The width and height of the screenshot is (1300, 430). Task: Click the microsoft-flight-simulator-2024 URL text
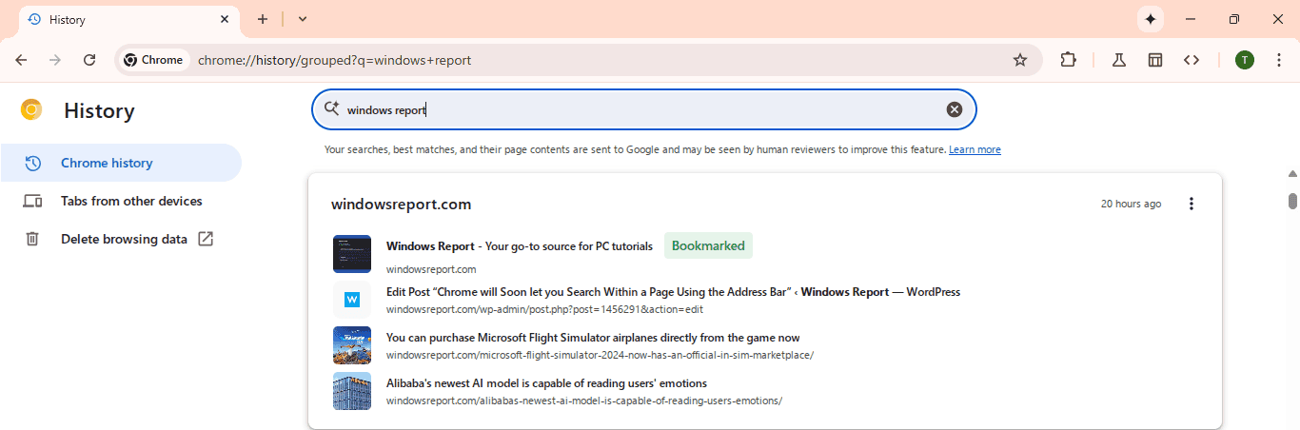(600, 355)
